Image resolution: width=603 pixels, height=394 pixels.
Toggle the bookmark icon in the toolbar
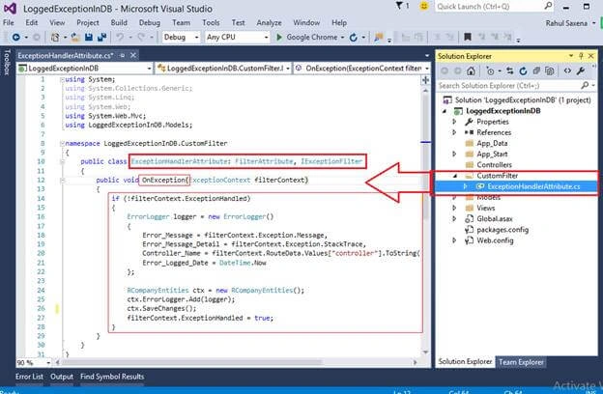(468, 38)
